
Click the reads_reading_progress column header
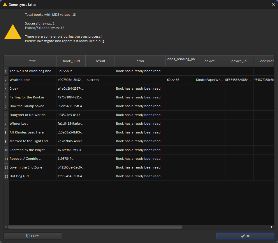click(180, 61)
